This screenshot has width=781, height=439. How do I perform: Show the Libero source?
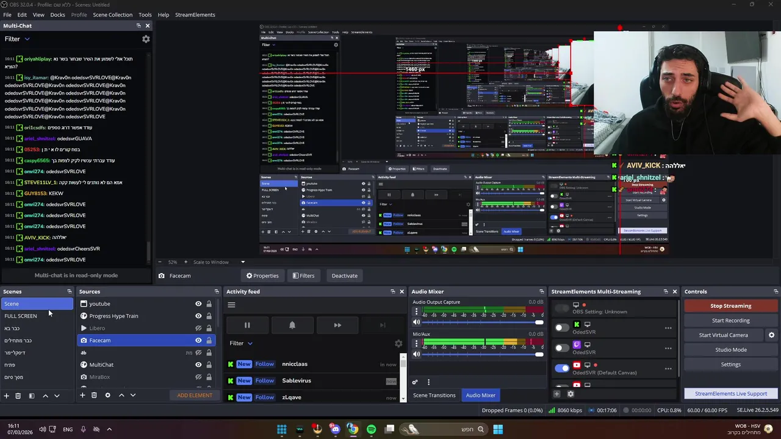click(x=198, y=328)
